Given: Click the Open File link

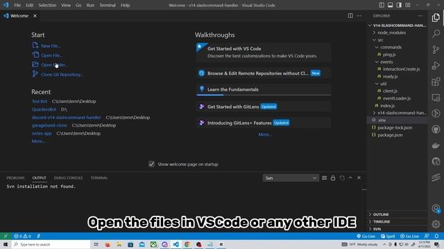Looking at the screenshot, I should [52, 55].
